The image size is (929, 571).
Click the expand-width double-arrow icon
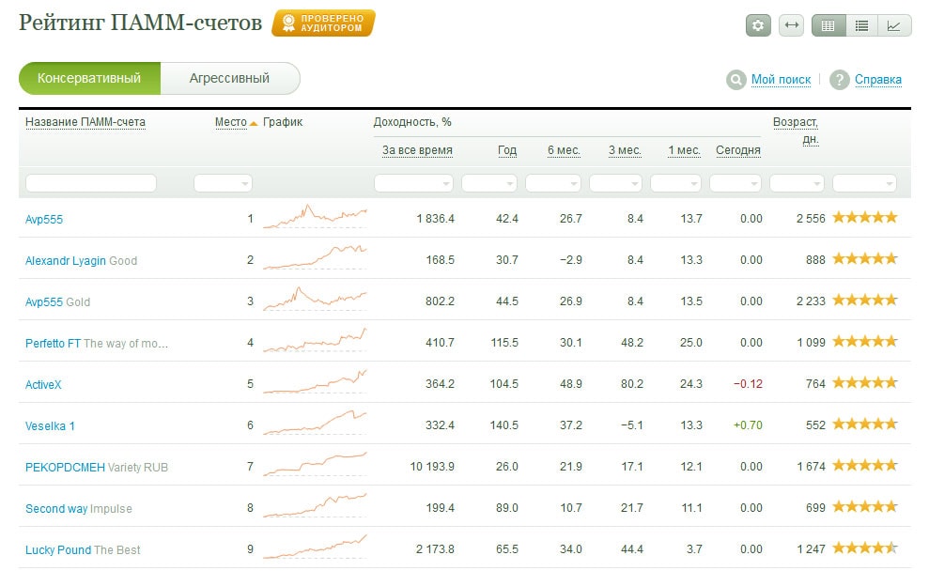[x=792, y=25]
